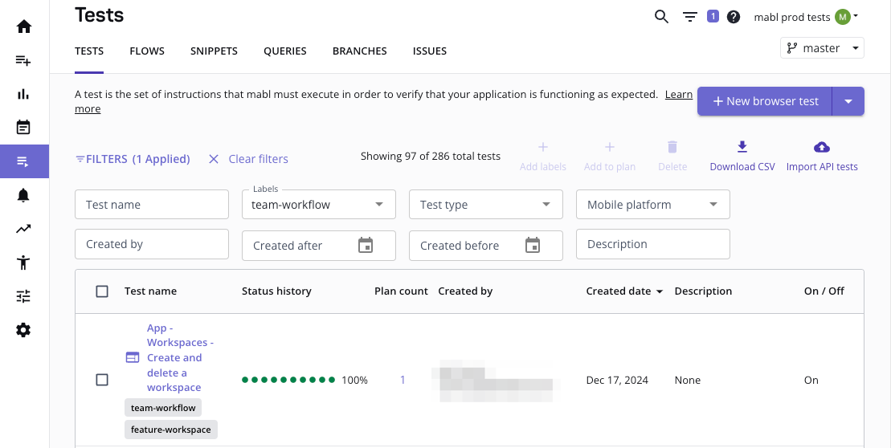Image resolution: width=891 pixels, height=448 pixels.
Task: Click the bell notifications icon in sidebar
Action: [24, 195]
